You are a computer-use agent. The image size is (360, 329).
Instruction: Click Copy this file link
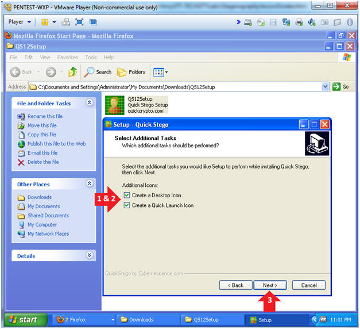[x=42, y=135]
